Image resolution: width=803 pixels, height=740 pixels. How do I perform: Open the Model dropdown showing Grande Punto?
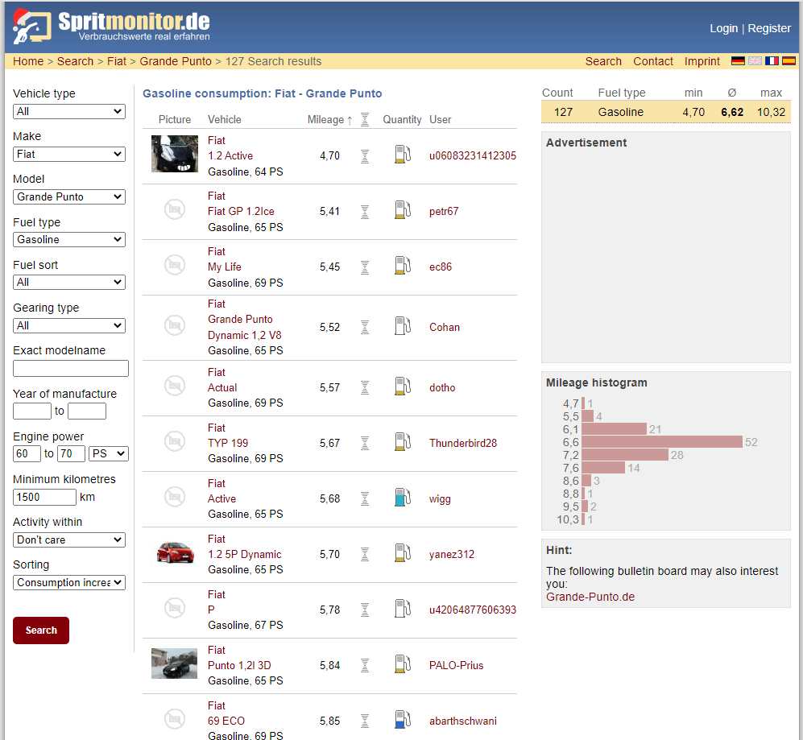(x=69, y=196)
